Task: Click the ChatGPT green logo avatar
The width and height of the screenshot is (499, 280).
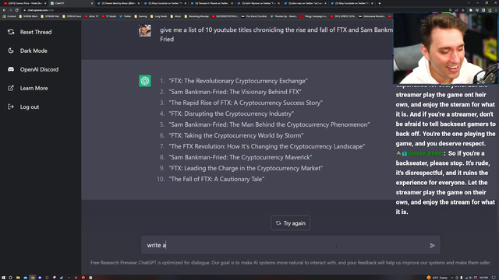Action: click(145, 81)
